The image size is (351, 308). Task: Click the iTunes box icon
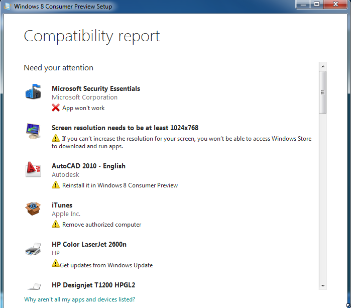point(33,209)
